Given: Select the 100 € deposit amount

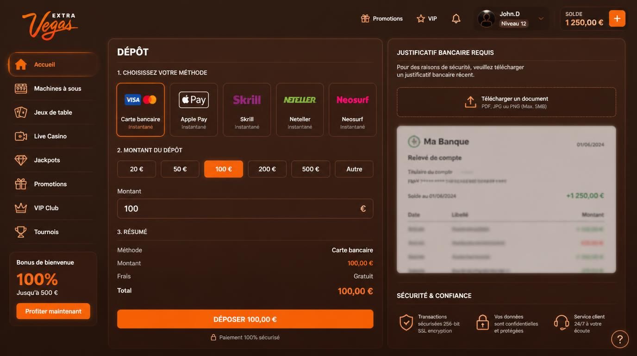Looking at the screenshot, I should [224, 169].
